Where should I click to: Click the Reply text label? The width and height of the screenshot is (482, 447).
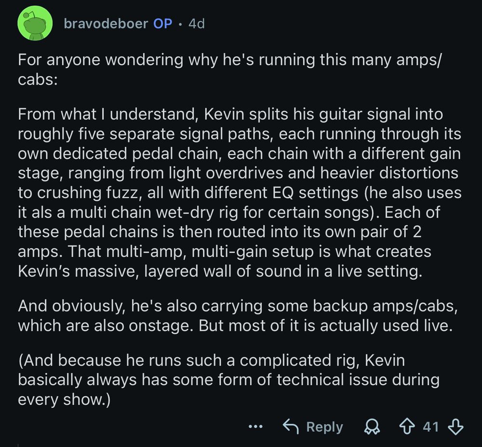324,427
